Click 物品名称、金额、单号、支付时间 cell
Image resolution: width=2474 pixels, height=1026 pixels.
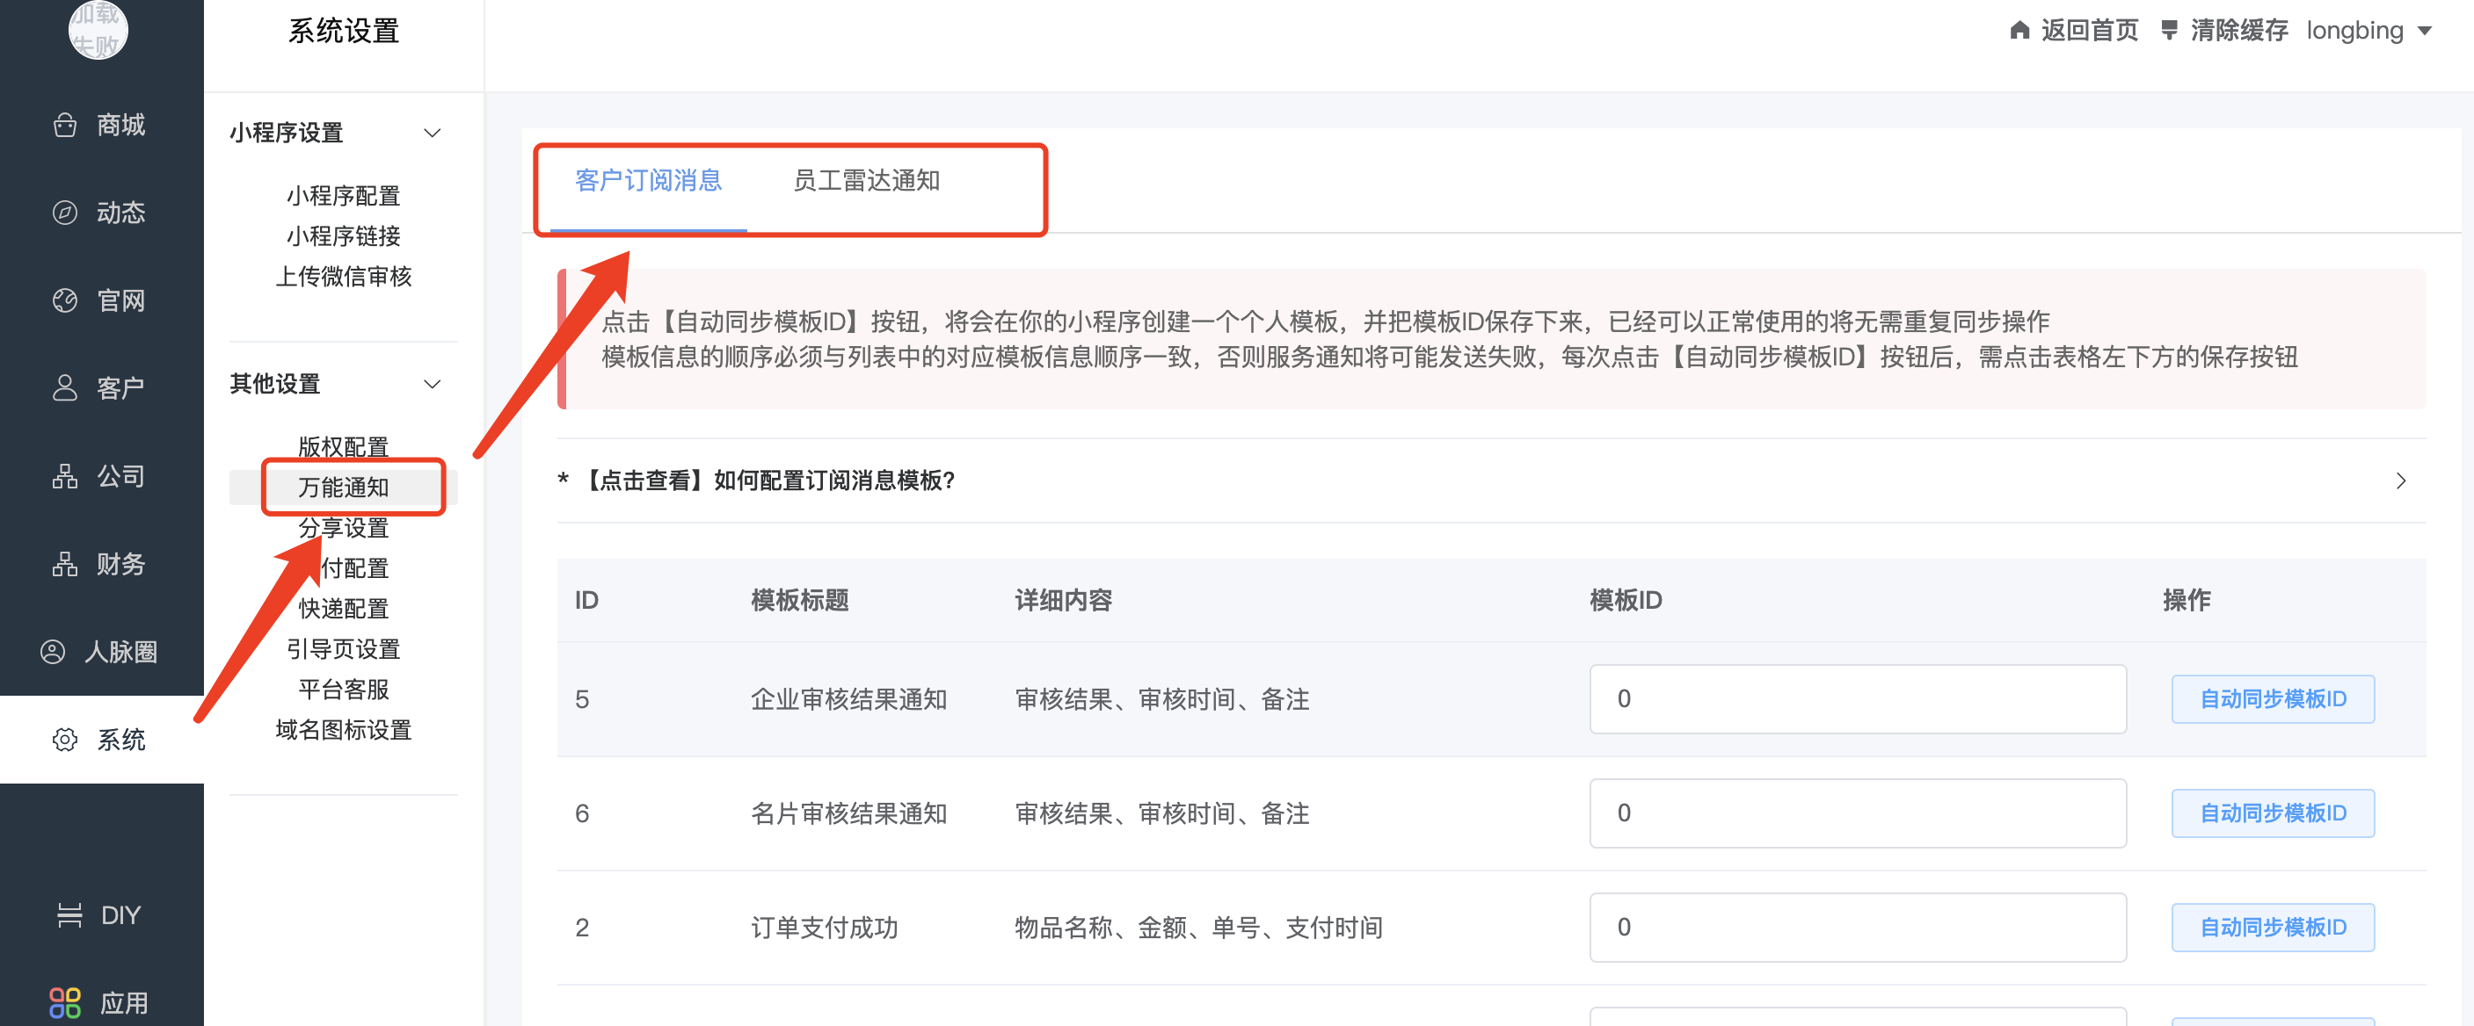[x=1198, y=927]
